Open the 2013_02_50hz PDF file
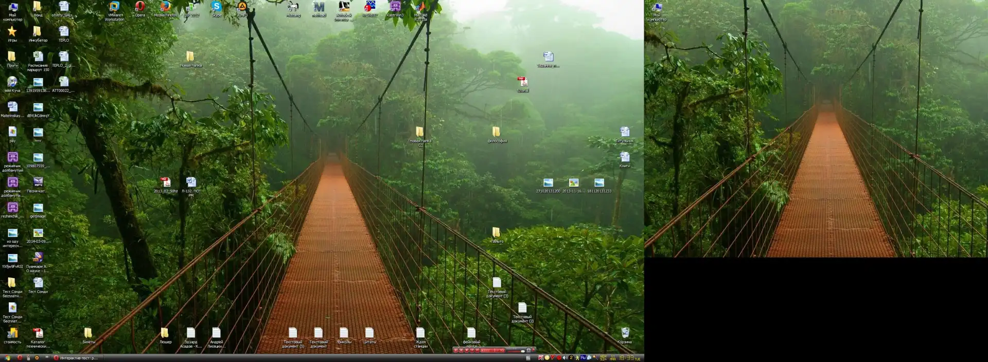 point(166,185)
